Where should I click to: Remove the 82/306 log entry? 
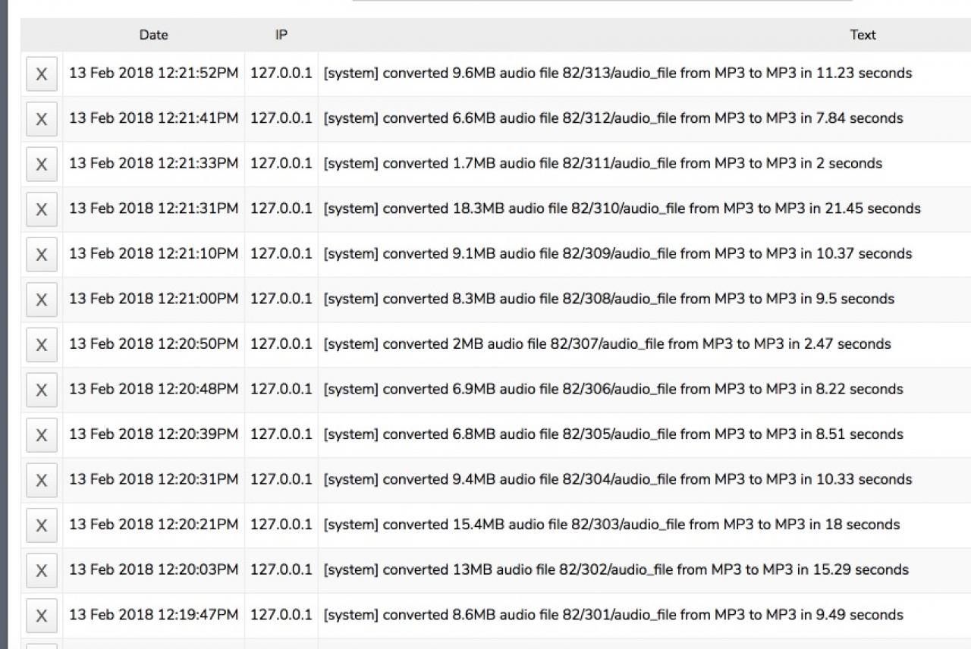click(42, 390)
